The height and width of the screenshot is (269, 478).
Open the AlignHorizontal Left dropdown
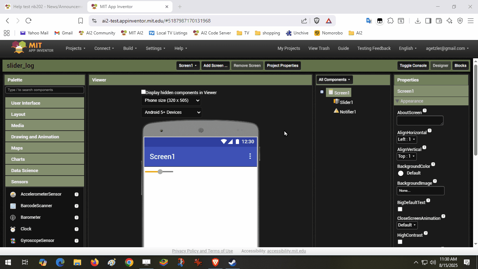point(407,139)
